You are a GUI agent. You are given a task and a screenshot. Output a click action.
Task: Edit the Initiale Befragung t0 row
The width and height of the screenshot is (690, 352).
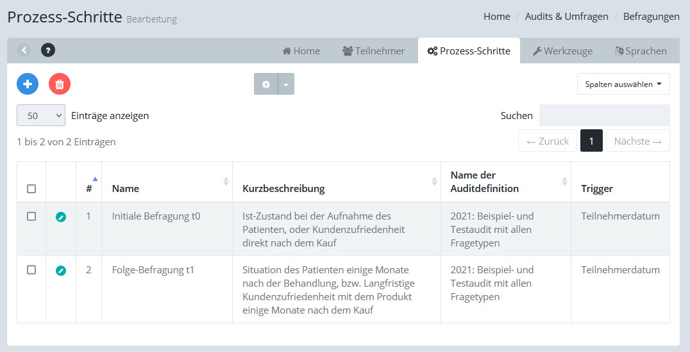(60, 217)
